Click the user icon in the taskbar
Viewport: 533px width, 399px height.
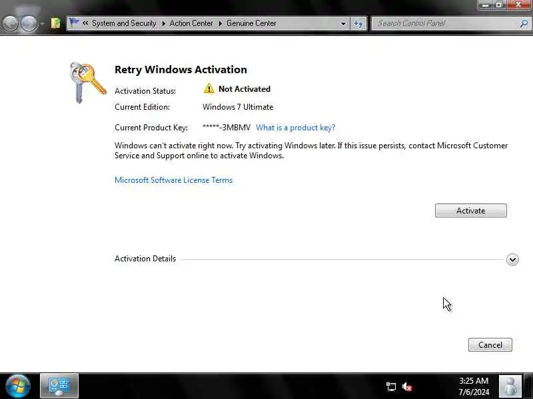(510, 386)
